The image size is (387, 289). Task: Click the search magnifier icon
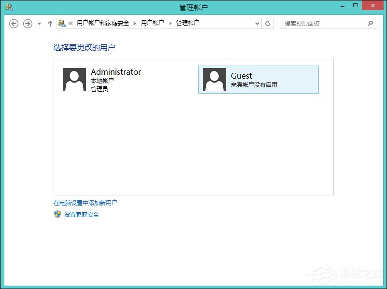tap(370, 23)
